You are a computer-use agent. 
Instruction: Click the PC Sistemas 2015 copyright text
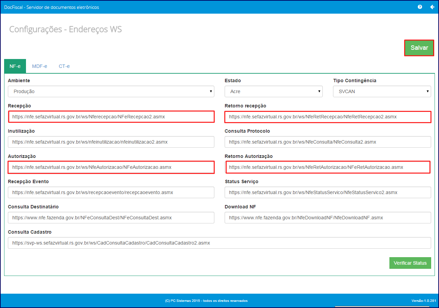[206, 301]
